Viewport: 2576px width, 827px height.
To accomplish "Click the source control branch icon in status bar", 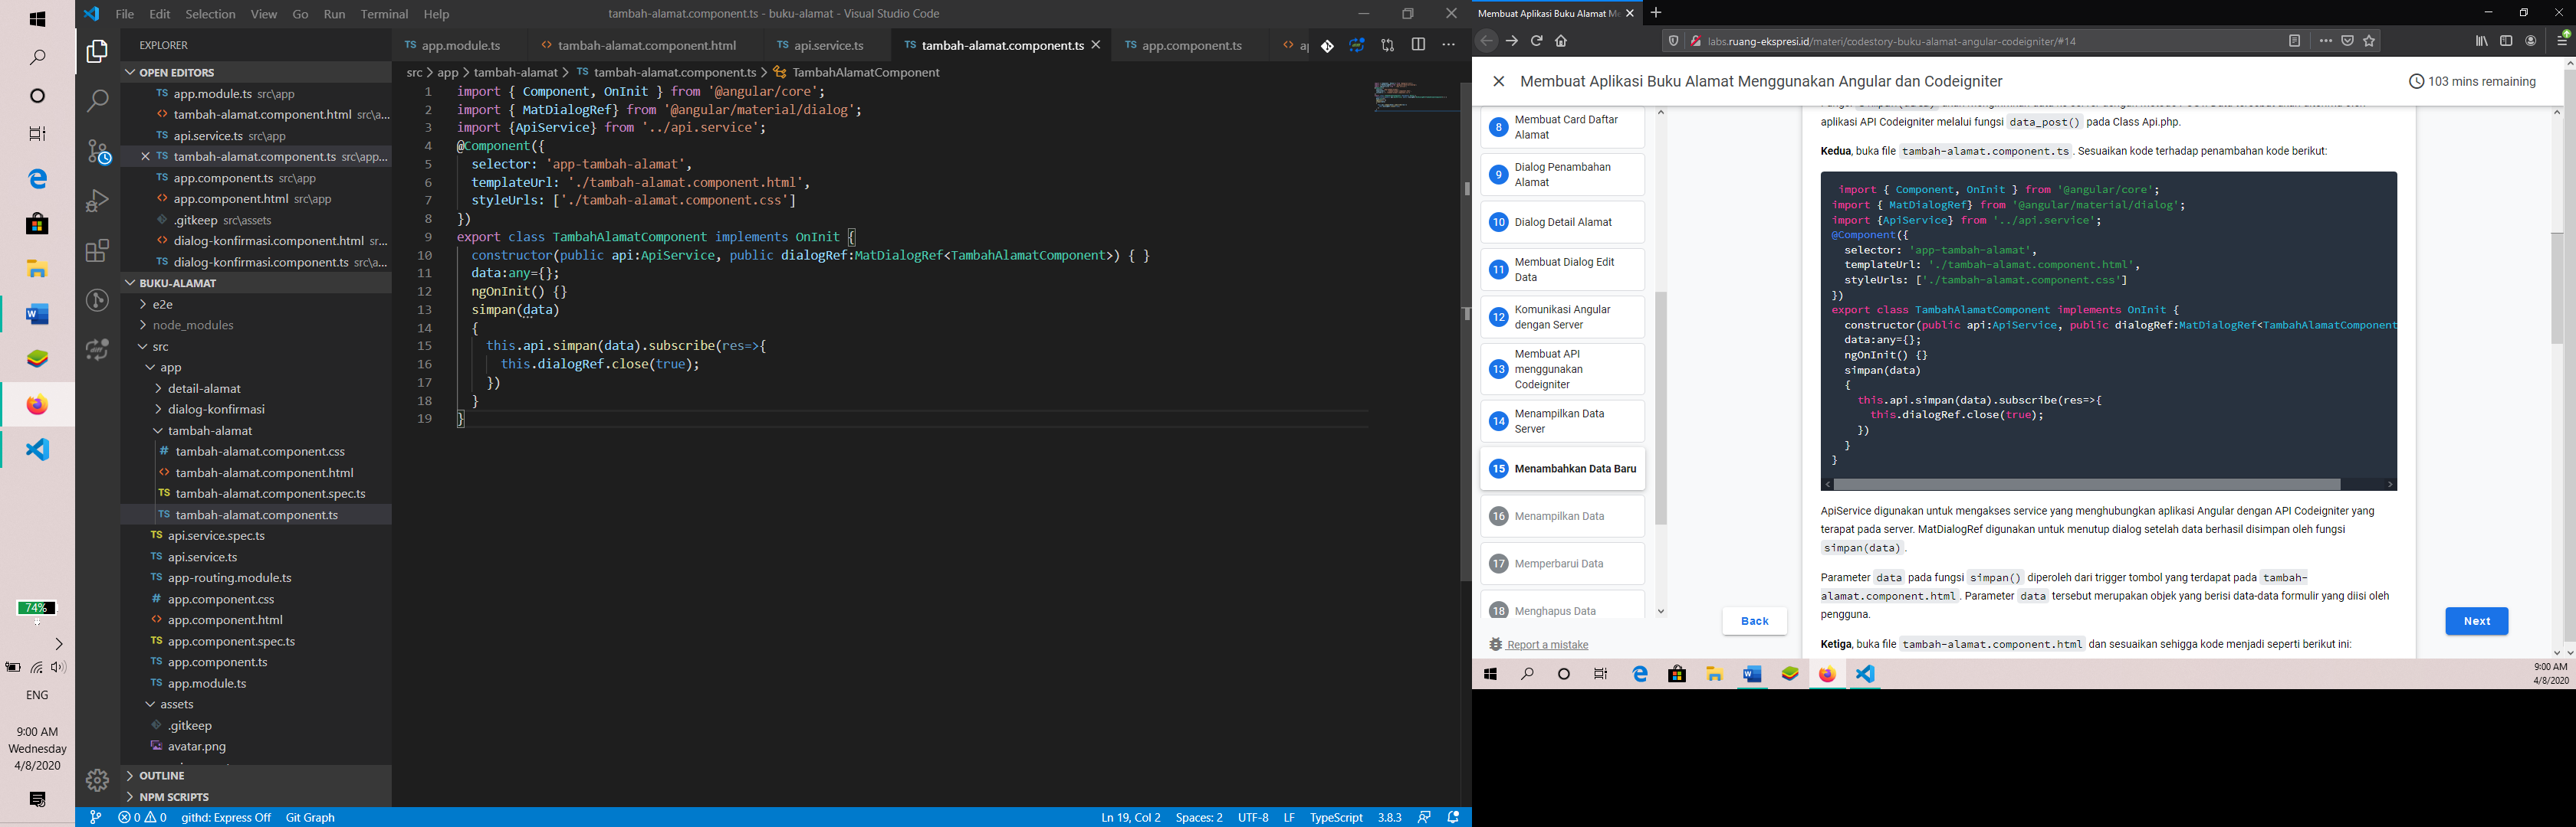I will 95,817.
